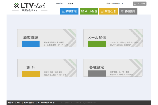
Task: Click the blue block in 顧客管理 card
Action: coord(31,44)
